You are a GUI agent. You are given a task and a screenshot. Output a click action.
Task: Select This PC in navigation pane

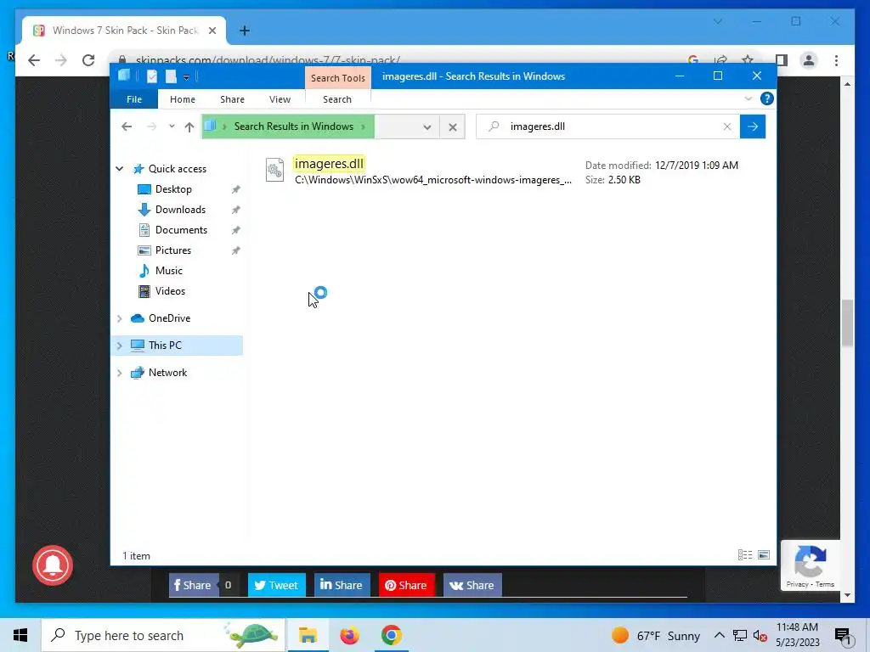pyautogui.click(x=165, y=346)
